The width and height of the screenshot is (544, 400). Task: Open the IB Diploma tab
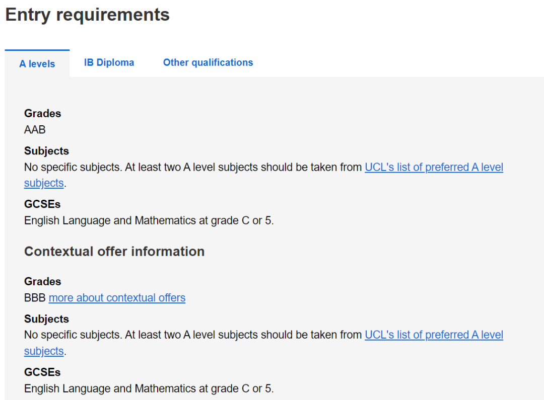[109, 63]
